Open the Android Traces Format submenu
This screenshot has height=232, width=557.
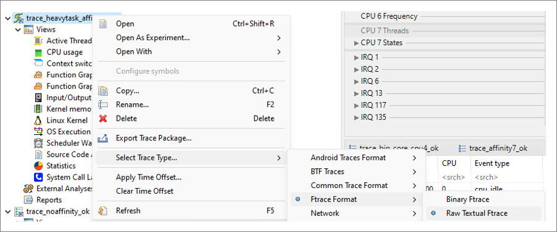tap(356, 158)
